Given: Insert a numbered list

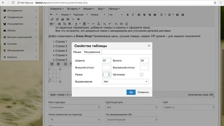Looking at the screenshot, I should coord(169,15).
